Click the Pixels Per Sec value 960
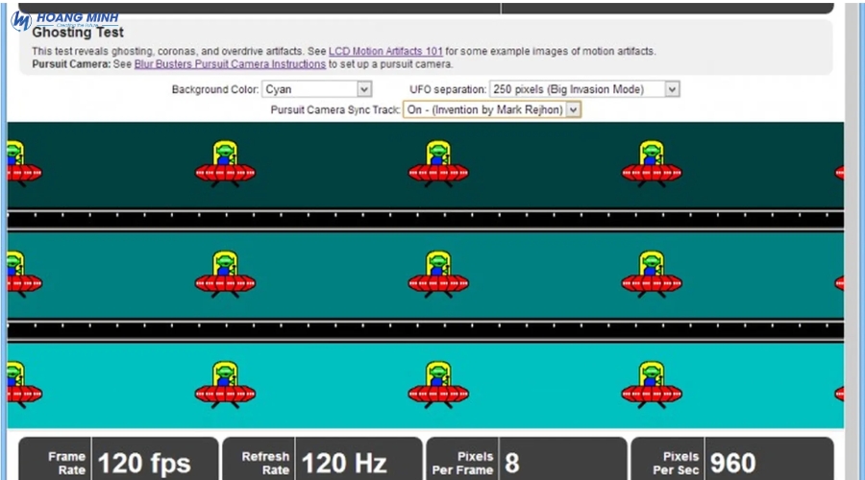 [732, 462]
